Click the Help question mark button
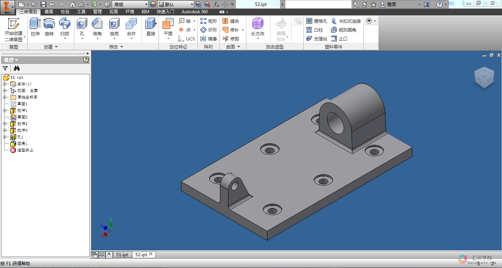 [x=439, y=4]
